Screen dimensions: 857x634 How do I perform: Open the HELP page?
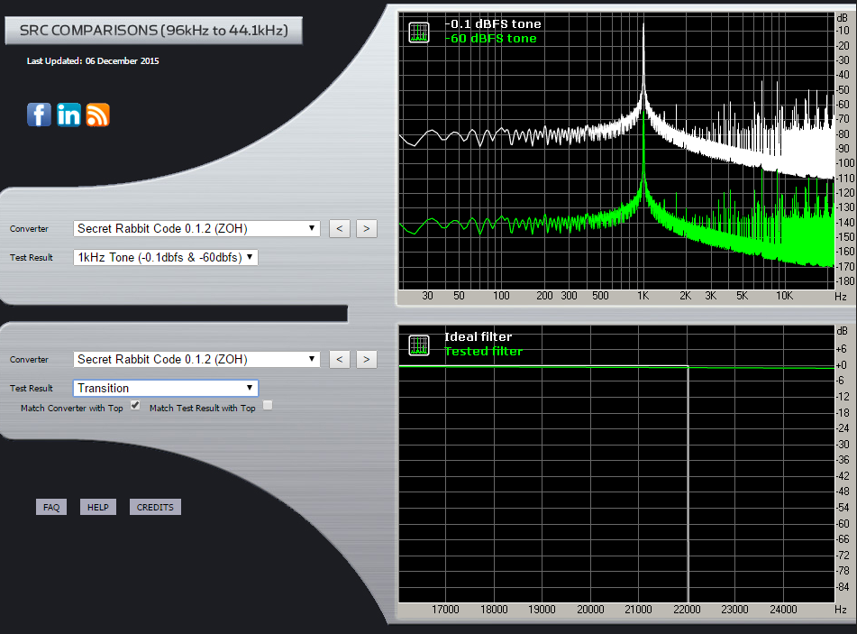tap(98, 507)
